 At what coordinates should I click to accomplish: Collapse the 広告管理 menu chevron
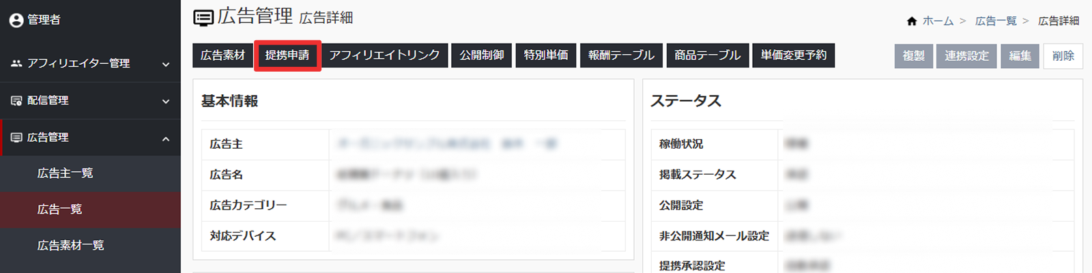tap(166, 139)
